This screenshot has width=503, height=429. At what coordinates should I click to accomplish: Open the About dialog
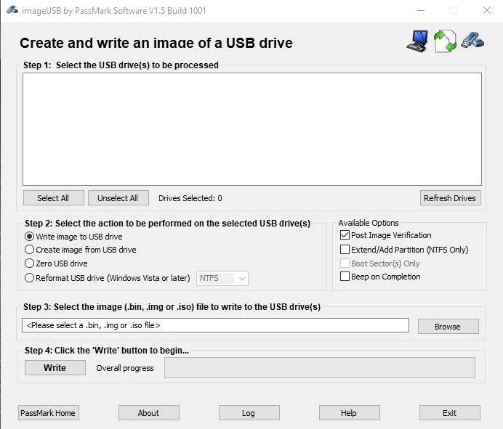click(149, 412)
